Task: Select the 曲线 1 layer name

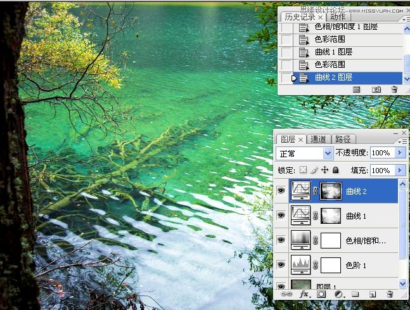Action: (x=356, y=216)
